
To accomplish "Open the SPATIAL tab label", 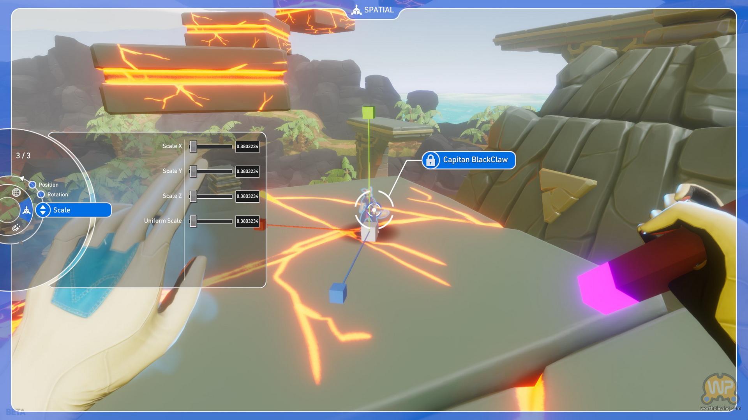I will pyautogui.click(x=379, y=10).
